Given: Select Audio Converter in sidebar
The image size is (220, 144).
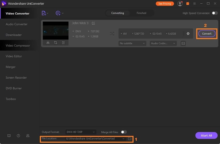Looking at the screenshot, I should tap(17, 24).
